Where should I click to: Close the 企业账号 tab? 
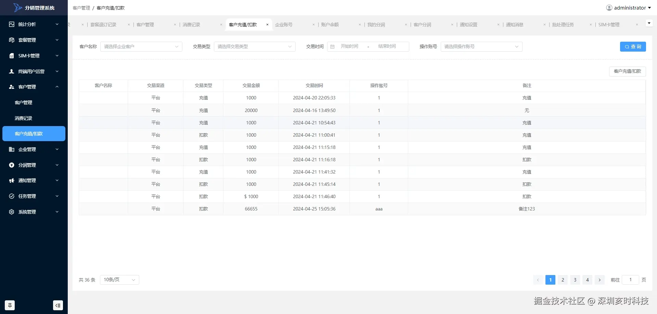(313, 25)
